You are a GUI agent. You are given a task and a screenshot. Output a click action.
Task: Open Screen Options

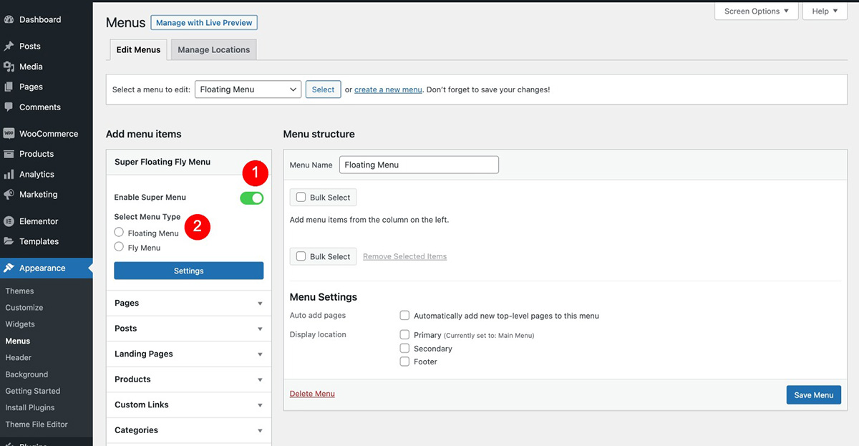(x=750, y=11)
